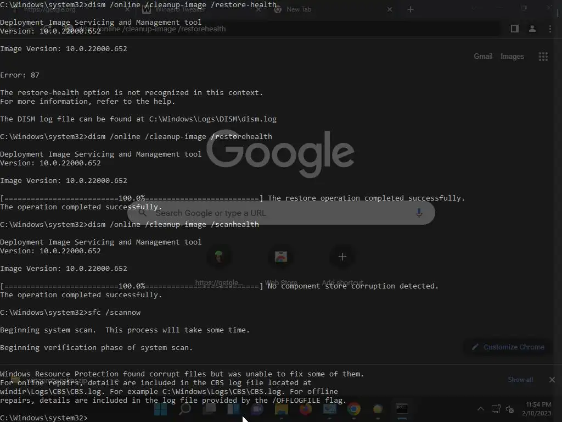Open the Chat taskbar icon
The height and width of the screenshot is (422, 562).
(257, 409)
